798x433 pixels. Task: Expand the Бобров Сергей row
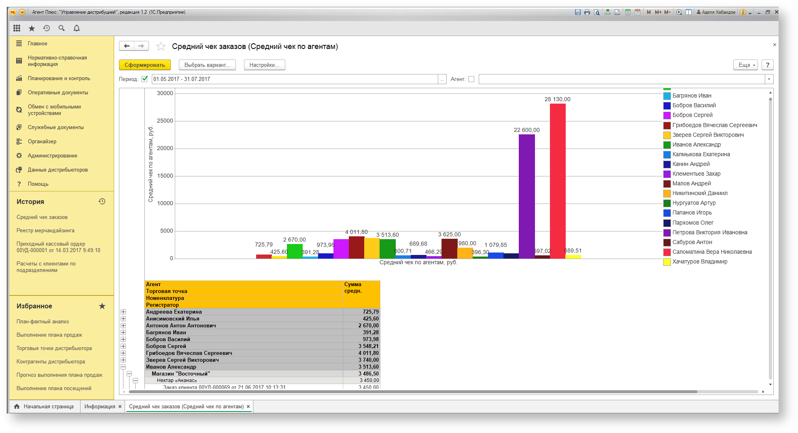point(123,346)
